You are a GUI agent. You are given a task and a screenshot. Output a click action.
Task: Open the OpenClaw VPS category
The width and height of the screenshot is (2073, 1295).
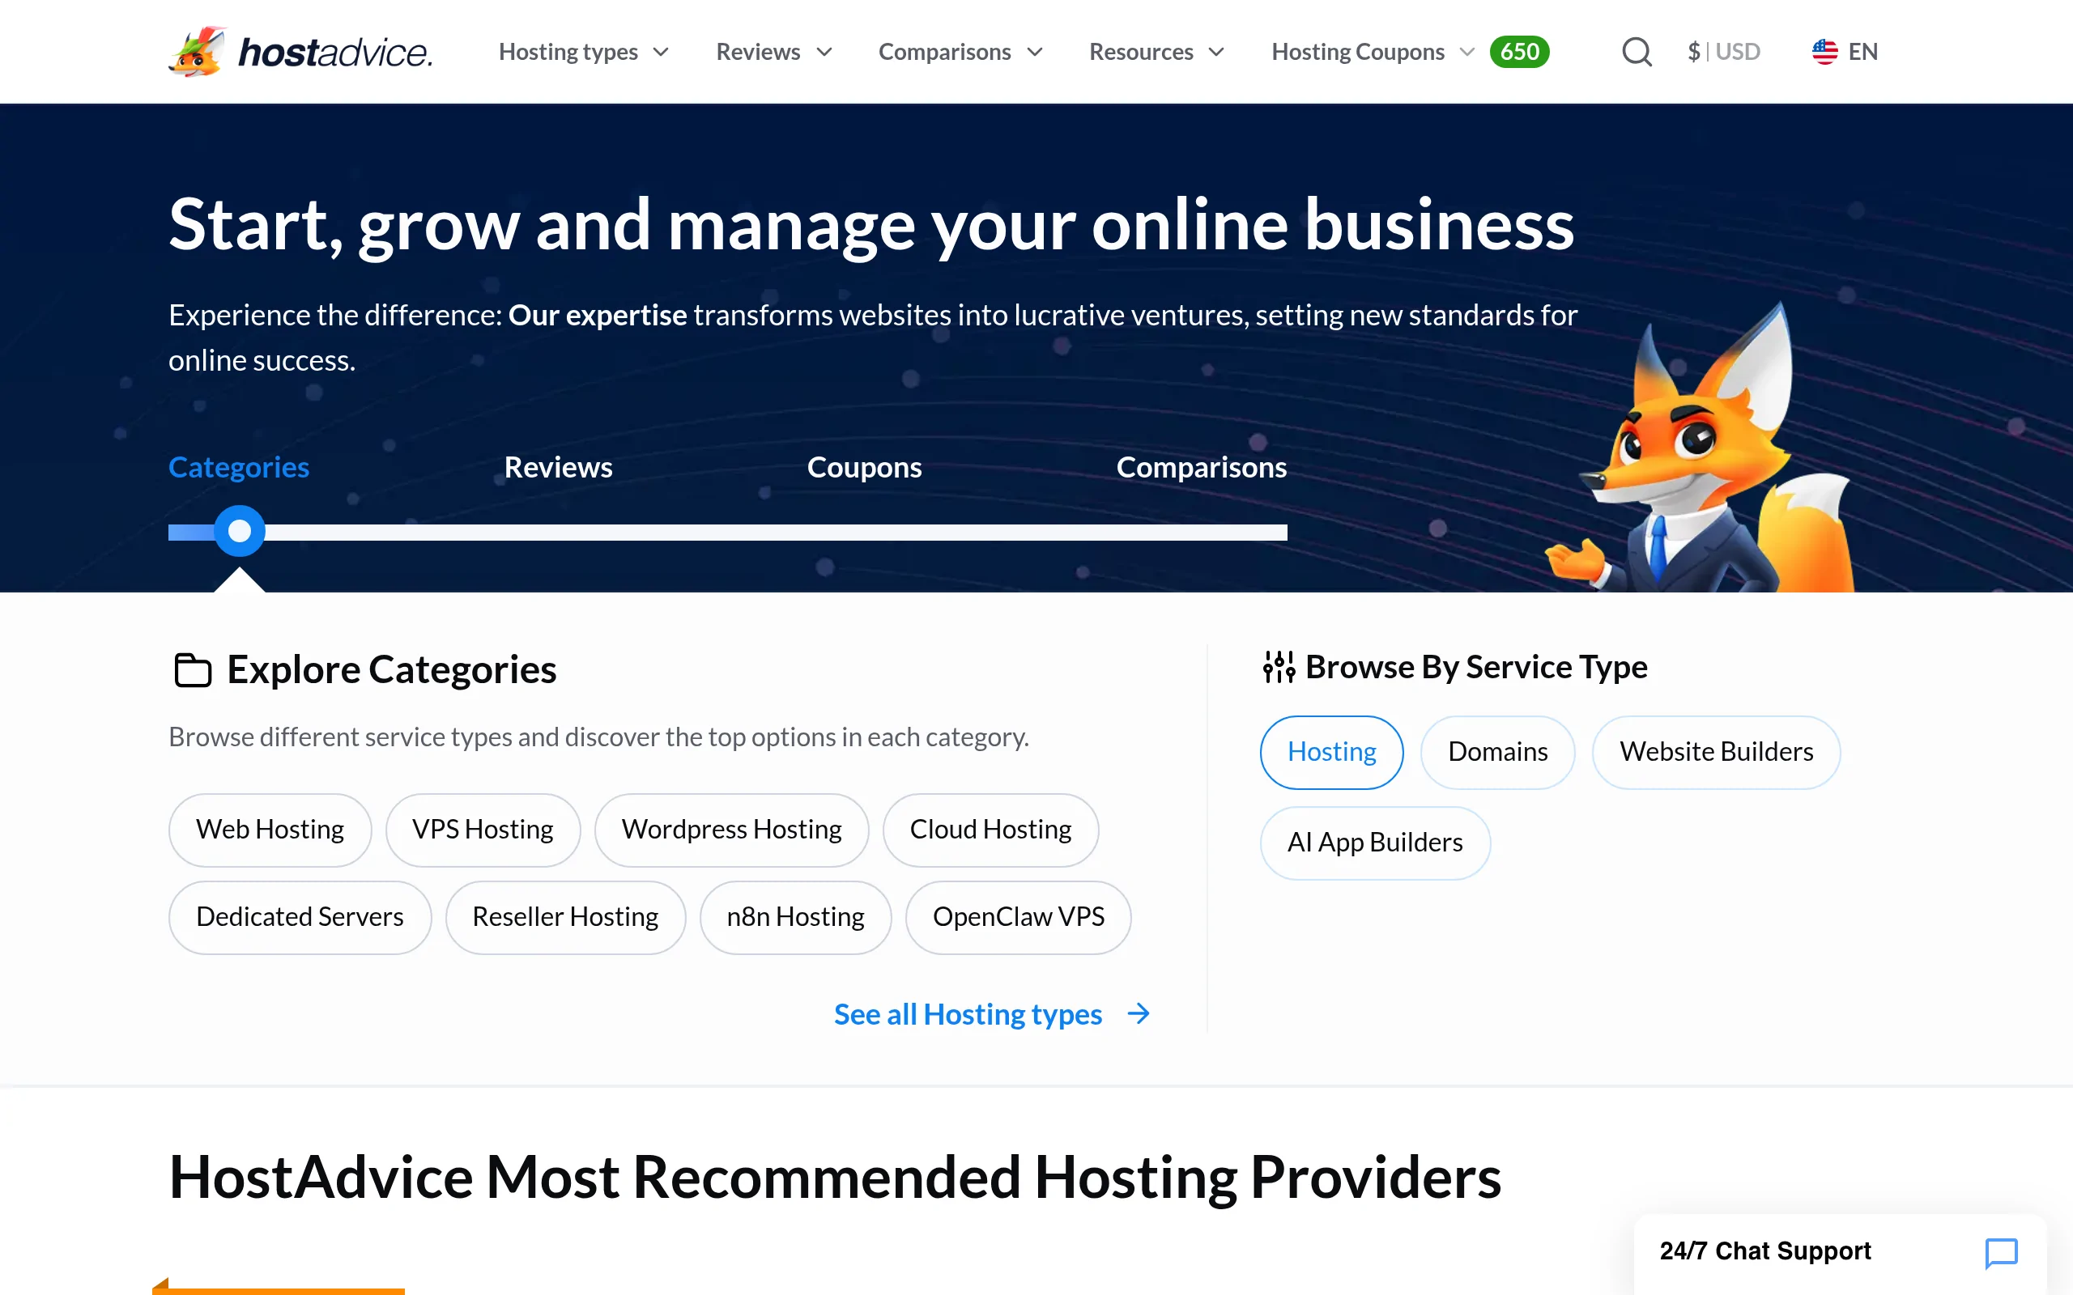[1019, 917]
